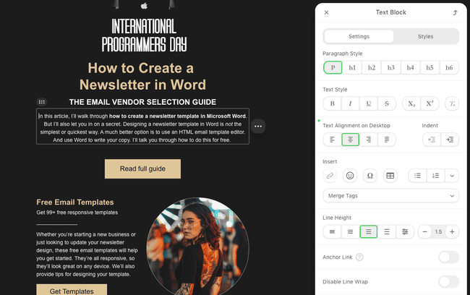Click the Read full guide button
This screenshot has height=295, width=470.
[142, 168]
